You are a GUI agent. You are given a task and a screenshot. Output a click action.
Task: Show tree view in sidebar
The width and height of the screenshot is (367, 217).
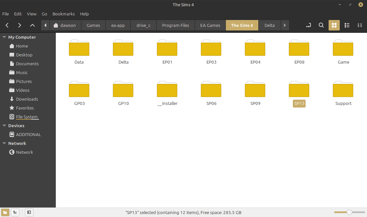pos(15,212)
